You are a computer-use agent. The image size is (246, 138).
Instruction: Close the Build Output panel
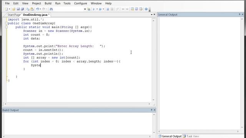coord(155,110)
